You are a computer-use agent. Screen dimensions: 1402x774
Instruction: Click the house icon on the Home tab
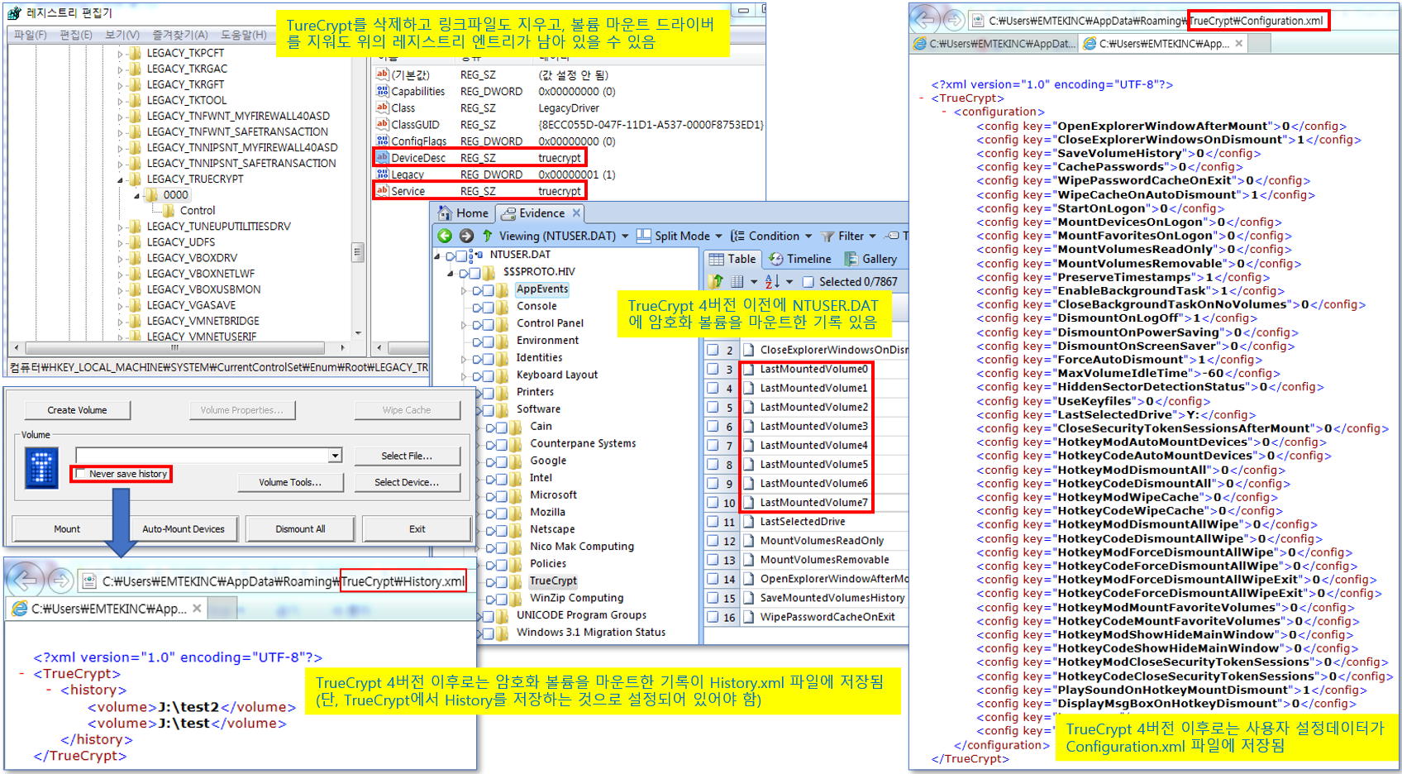(446, 213)
